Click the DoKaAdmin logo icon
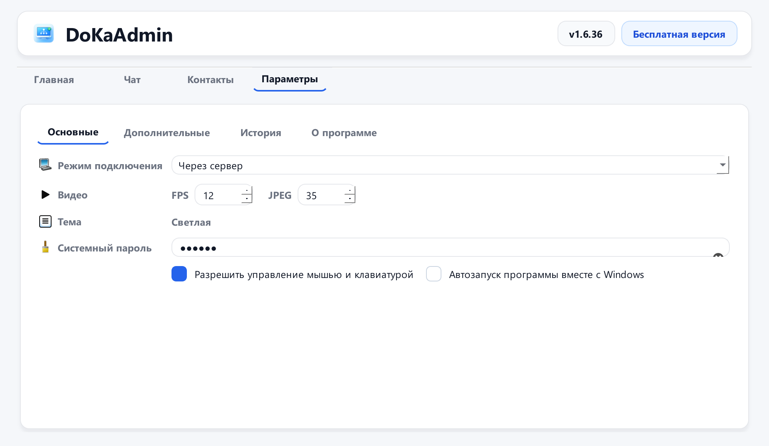The height and width of the screenshot is (446, 769). pos(44,34)
